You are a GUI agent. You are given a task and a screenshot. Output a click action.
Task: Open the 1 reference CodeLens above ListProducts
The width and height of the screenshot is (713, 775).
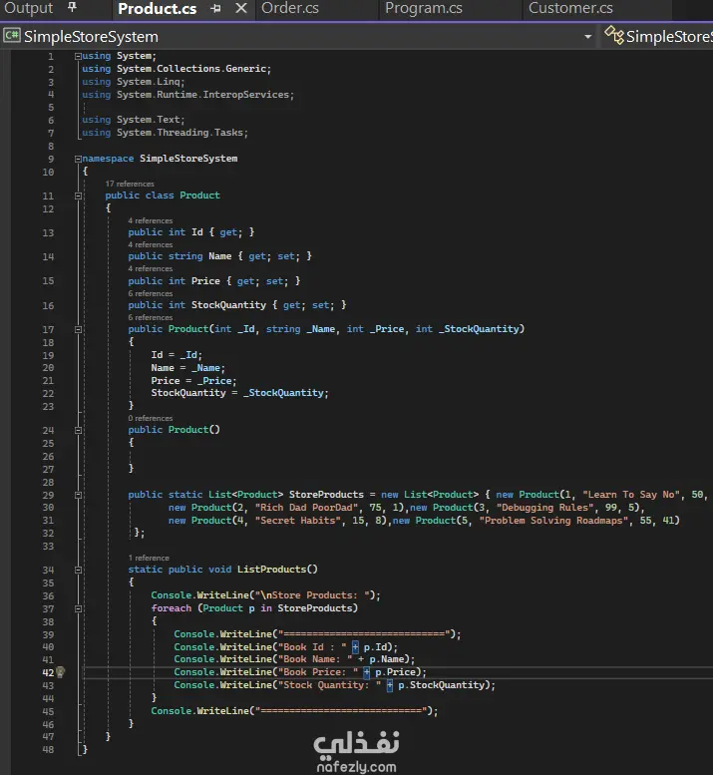tap(149, 558)
